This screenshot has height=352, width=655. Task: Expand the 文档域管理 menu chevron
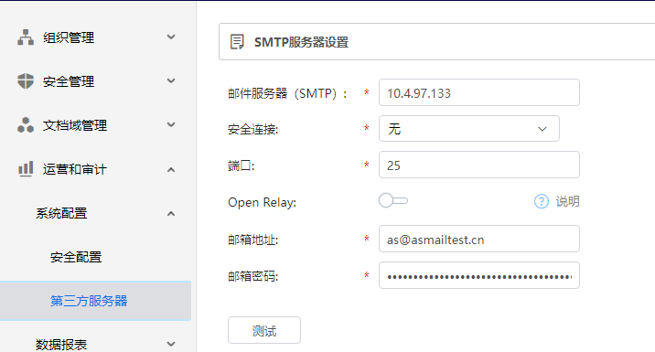tap(171, 124)
